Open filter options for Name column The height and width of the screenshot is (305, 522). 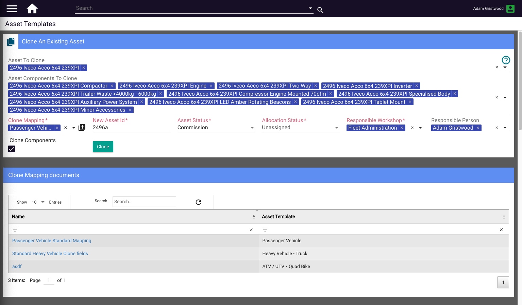(x=15, y=230)
